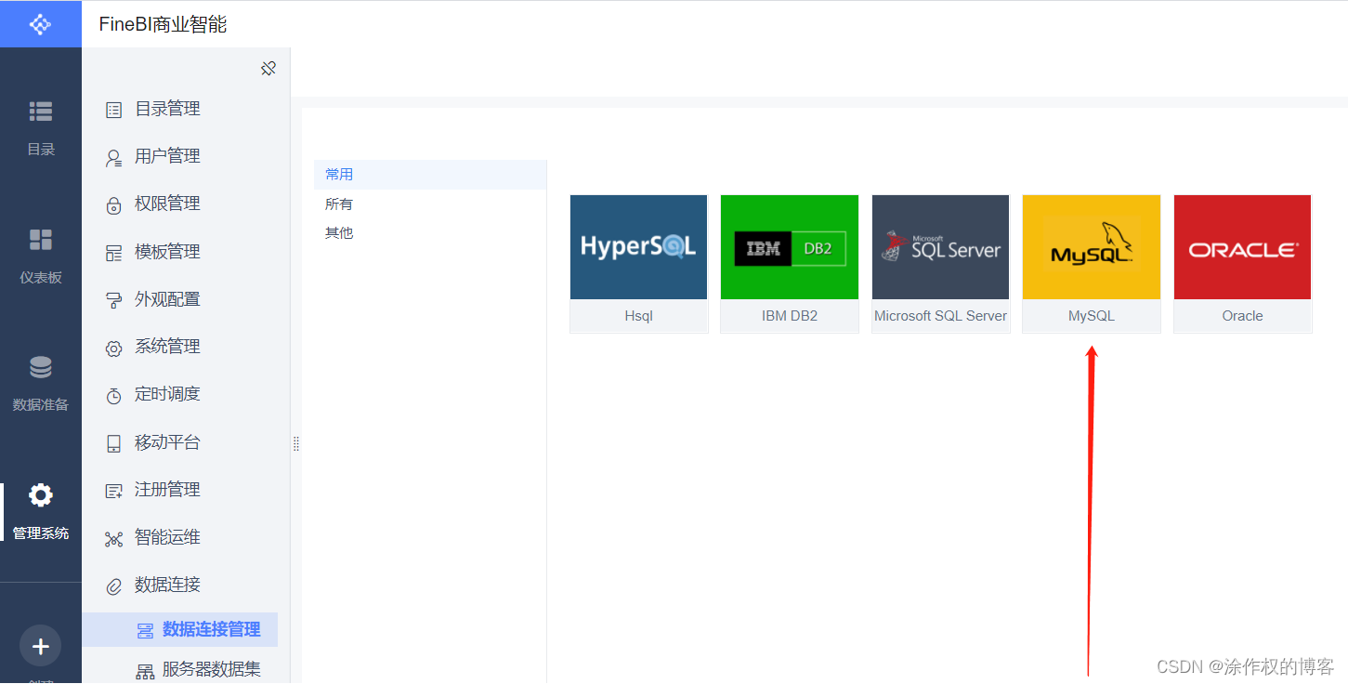Click the 目录管理 list icon
The height and width of the screenshot is (684, 1348).
[113, 110]
